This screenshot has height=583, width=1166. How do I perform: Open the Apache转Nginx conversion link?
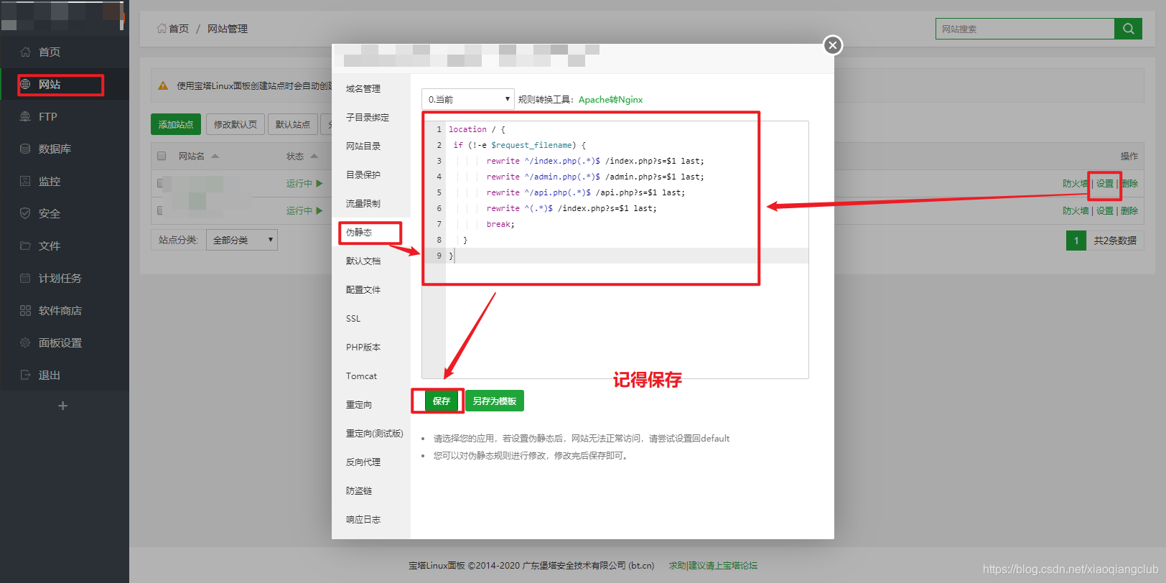coord(611,99)
